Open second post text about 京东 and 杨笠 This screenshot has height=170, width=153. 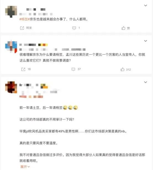pyautogui.click(x=82, y=57)
